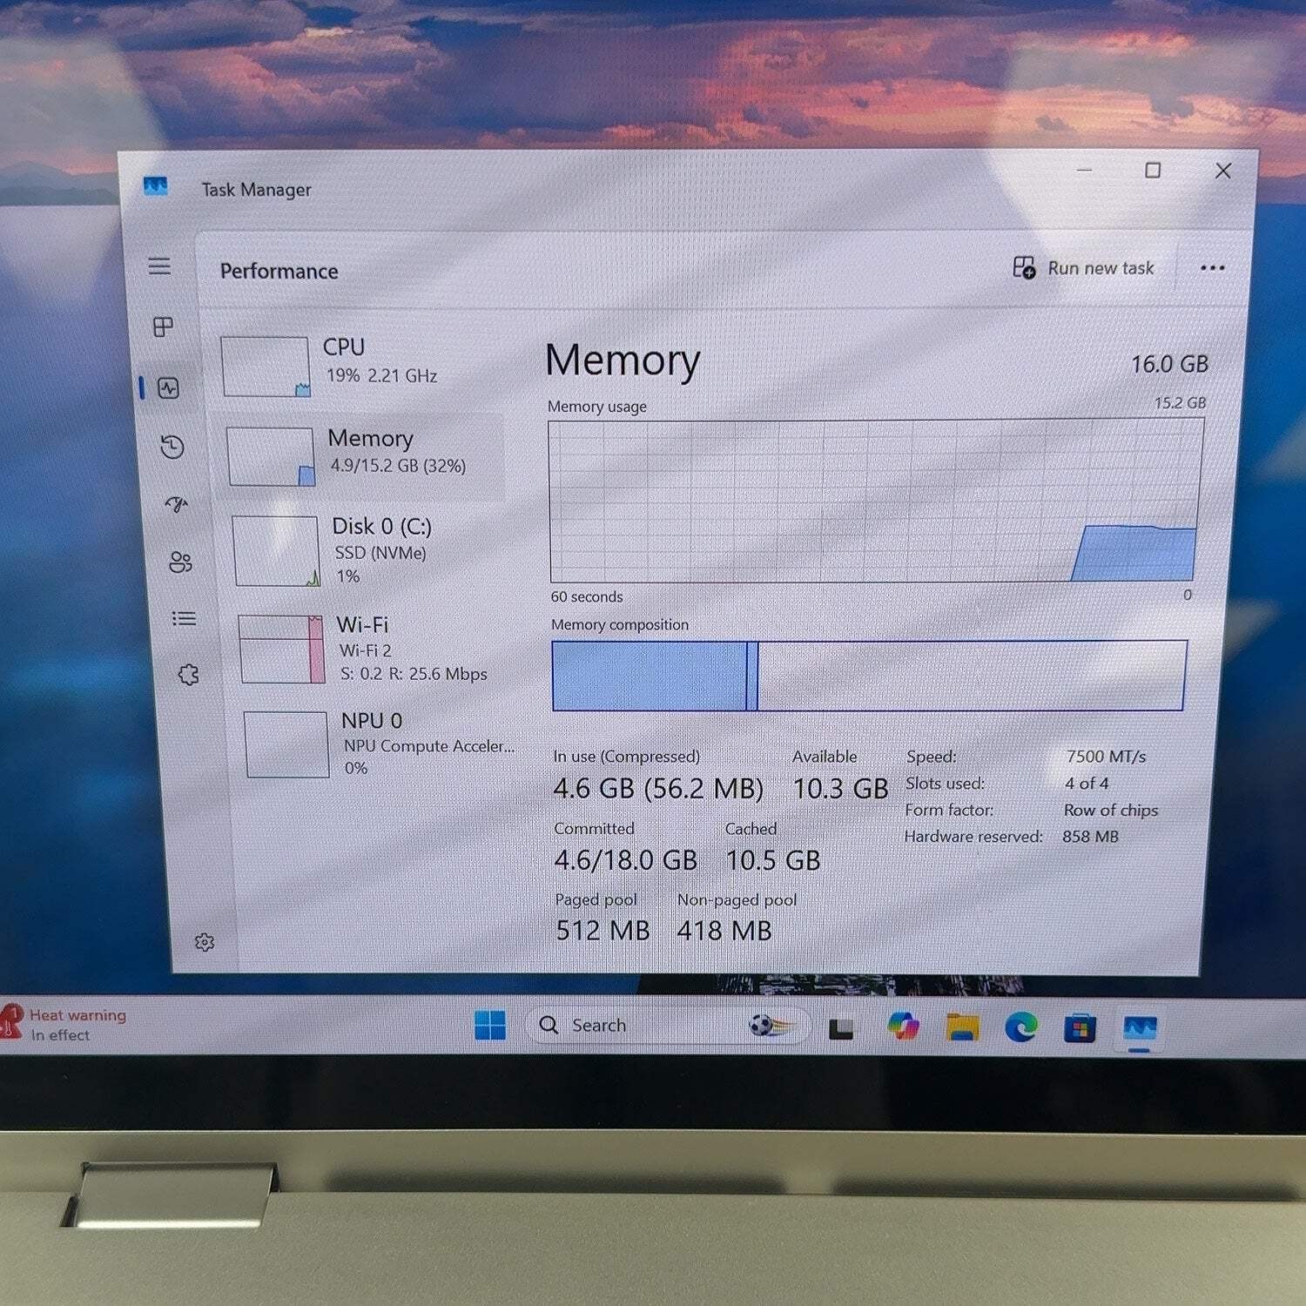This screenshot has height=1306, width=1306.
Task: Click the In use value 4.6 GB (56.2 MB)
Action: tap(658, 789)
